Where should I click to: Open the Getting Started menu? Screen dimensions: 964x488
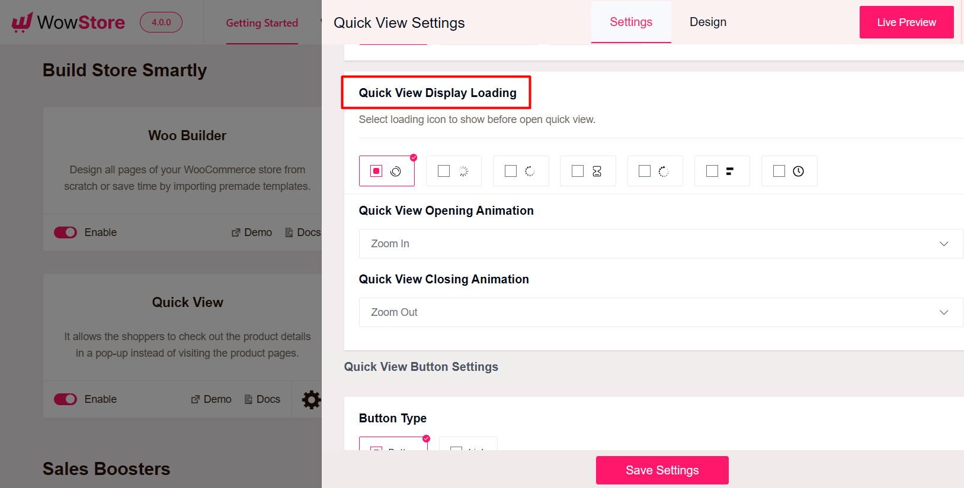[261, 23]
